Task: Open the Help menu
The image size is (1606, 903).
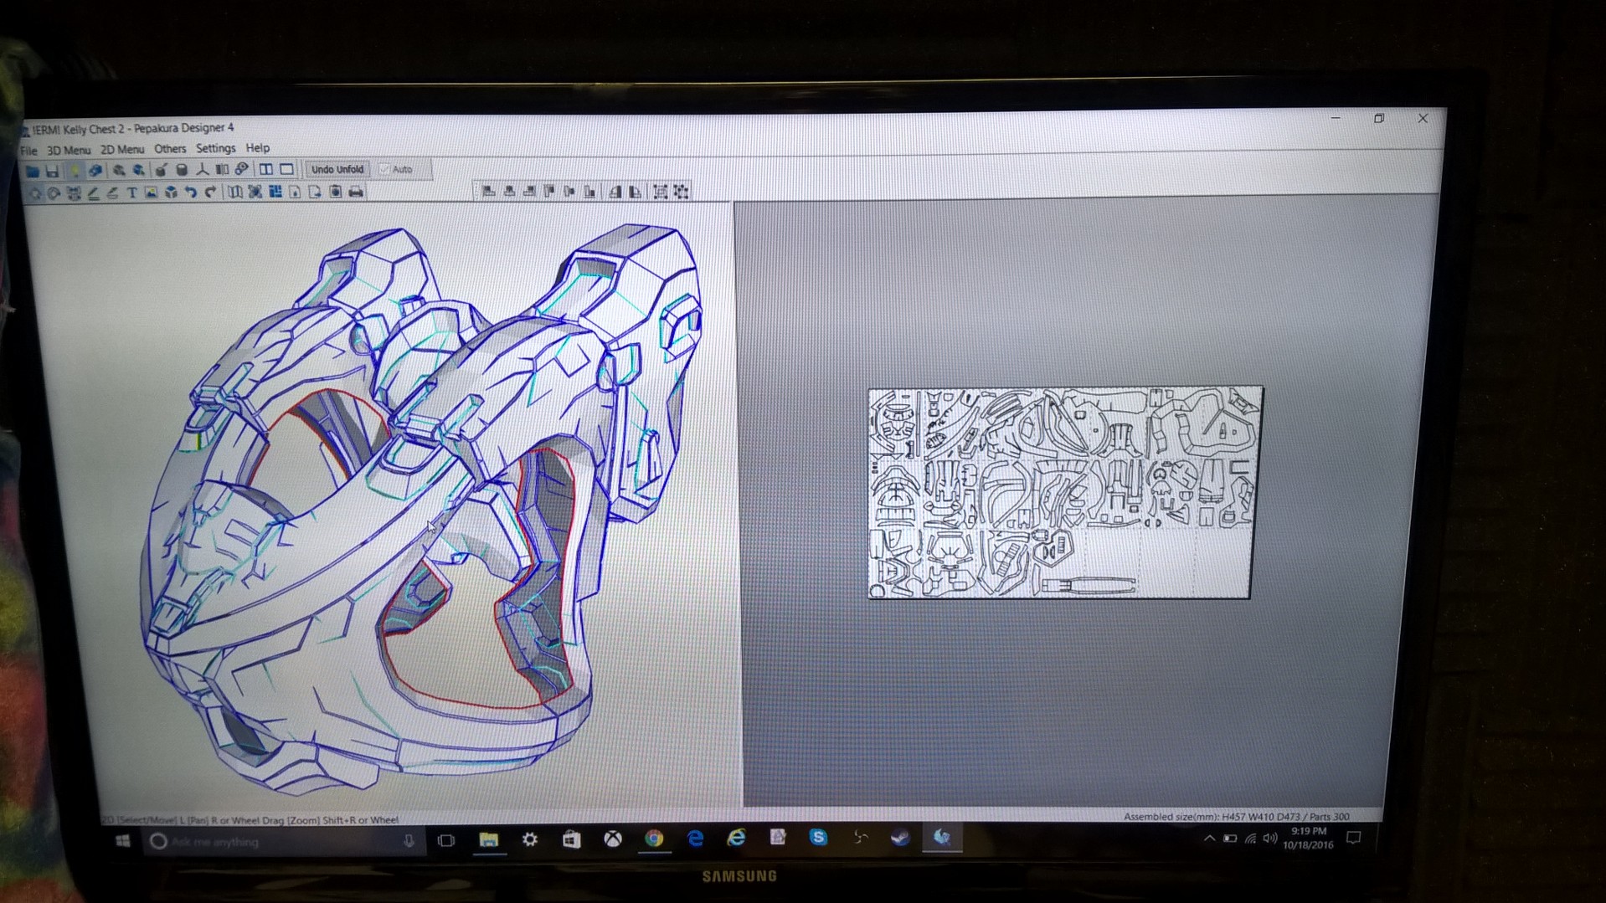Action: click(257, 147)
